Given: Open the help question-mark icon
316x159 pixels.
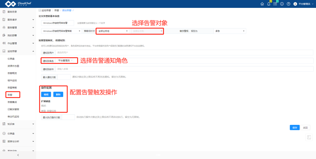Looking at the screenshot, I should 288,4.
